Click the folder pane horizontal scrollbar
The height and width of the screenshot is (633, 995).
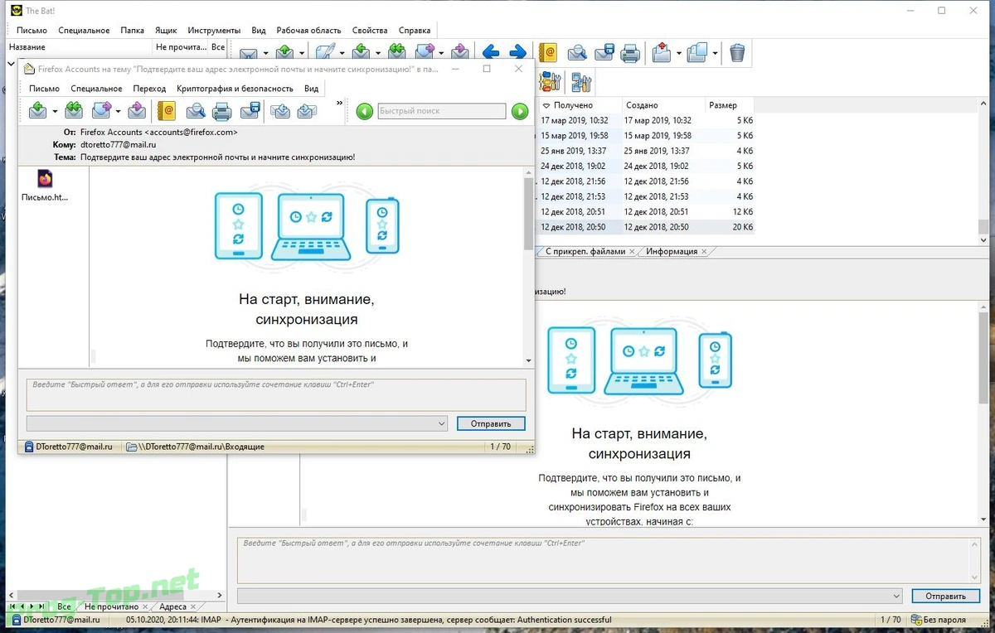(116, 595)
